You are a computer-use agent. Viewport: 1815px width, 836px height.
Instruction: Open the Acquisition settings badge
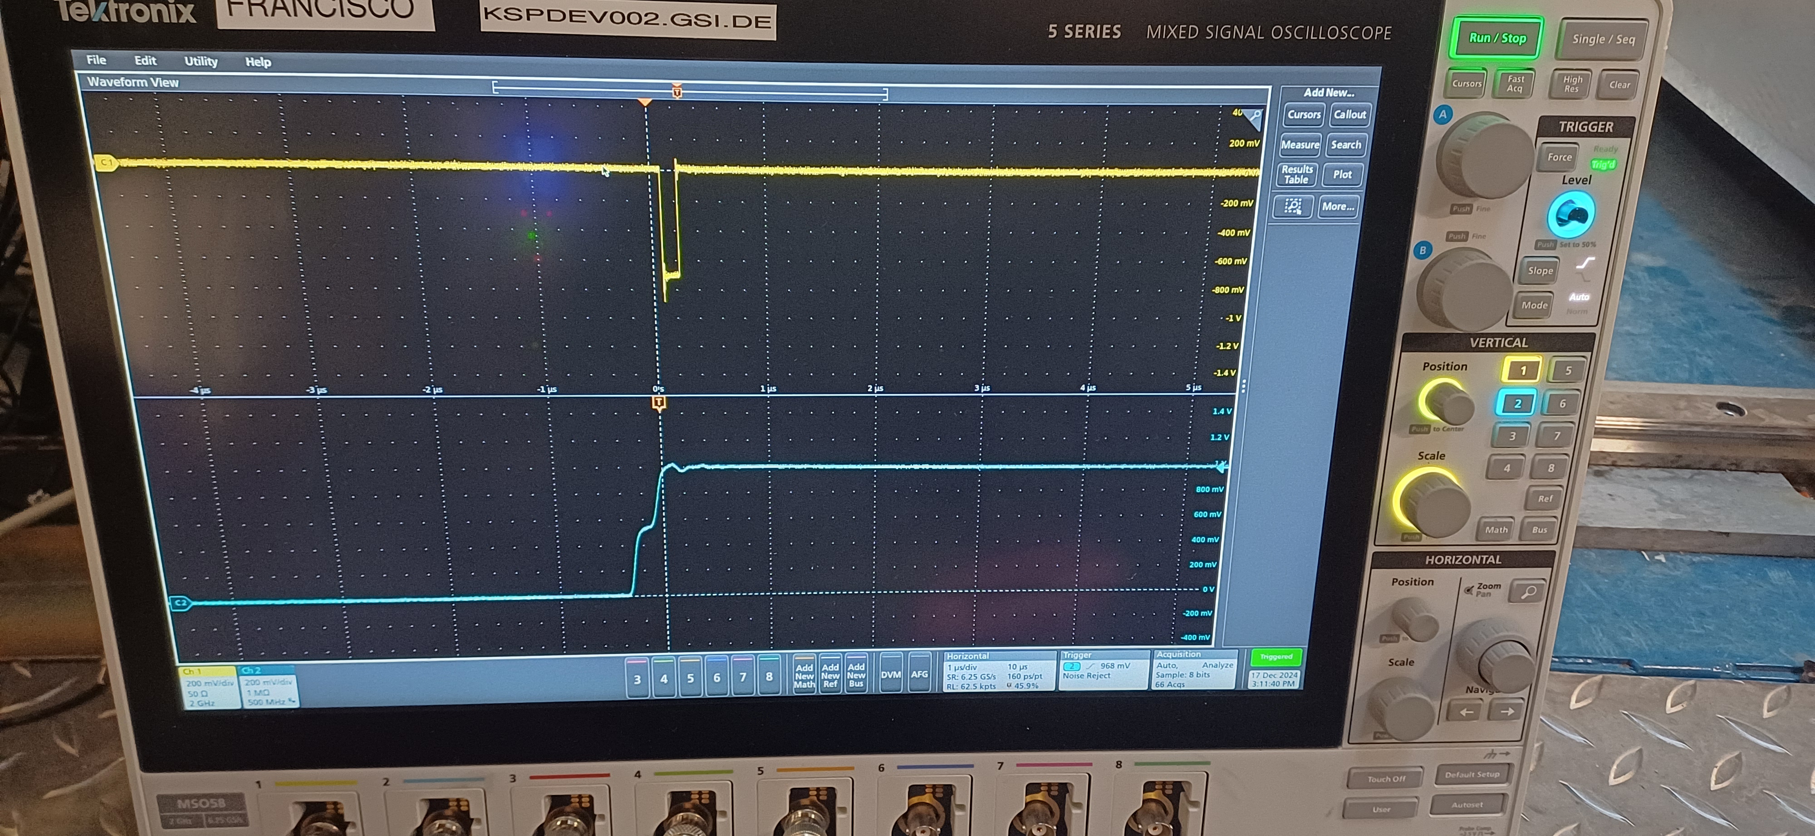pyautogui.click(x=1195, y=670)
